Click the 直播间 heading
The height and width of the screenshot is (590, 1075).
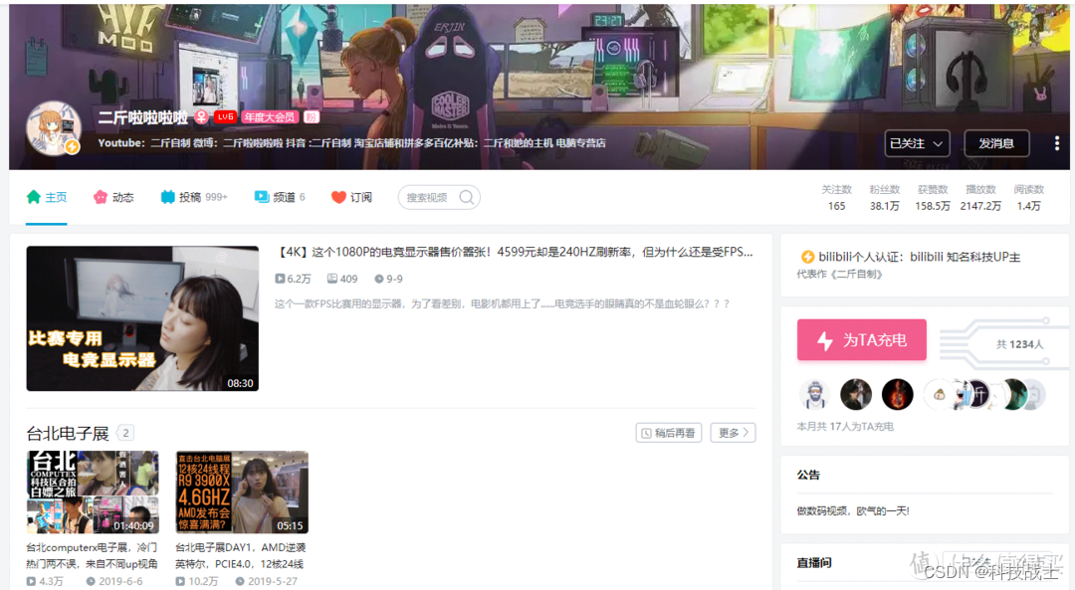coord(814,562)
